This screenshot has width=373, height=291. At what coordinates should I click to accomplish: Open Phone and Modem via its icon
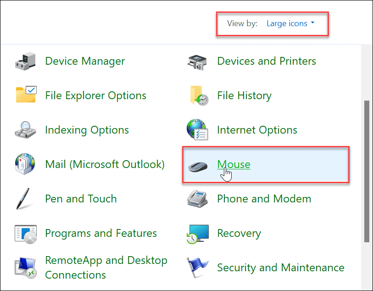[197, 198]
